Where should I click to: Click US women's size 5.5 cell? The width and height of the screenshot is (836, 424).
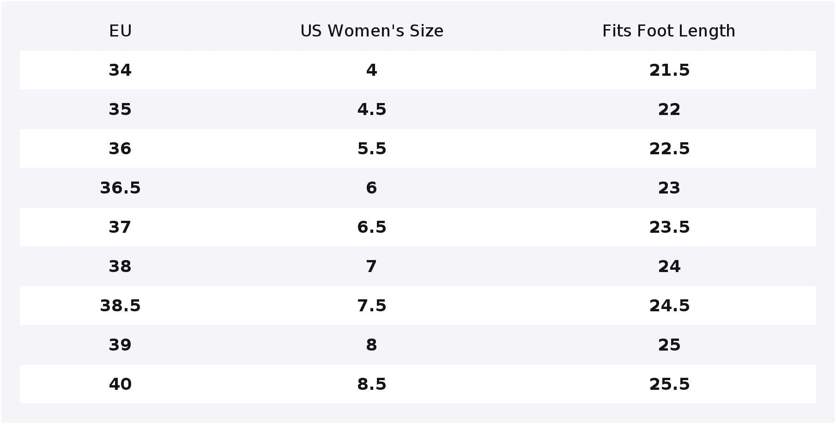[x=372, y=149]
